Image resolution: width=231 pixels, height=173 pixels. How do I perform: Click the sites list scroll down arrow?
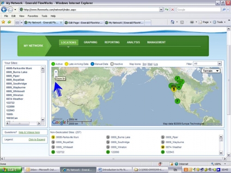[x=43, y=119]
